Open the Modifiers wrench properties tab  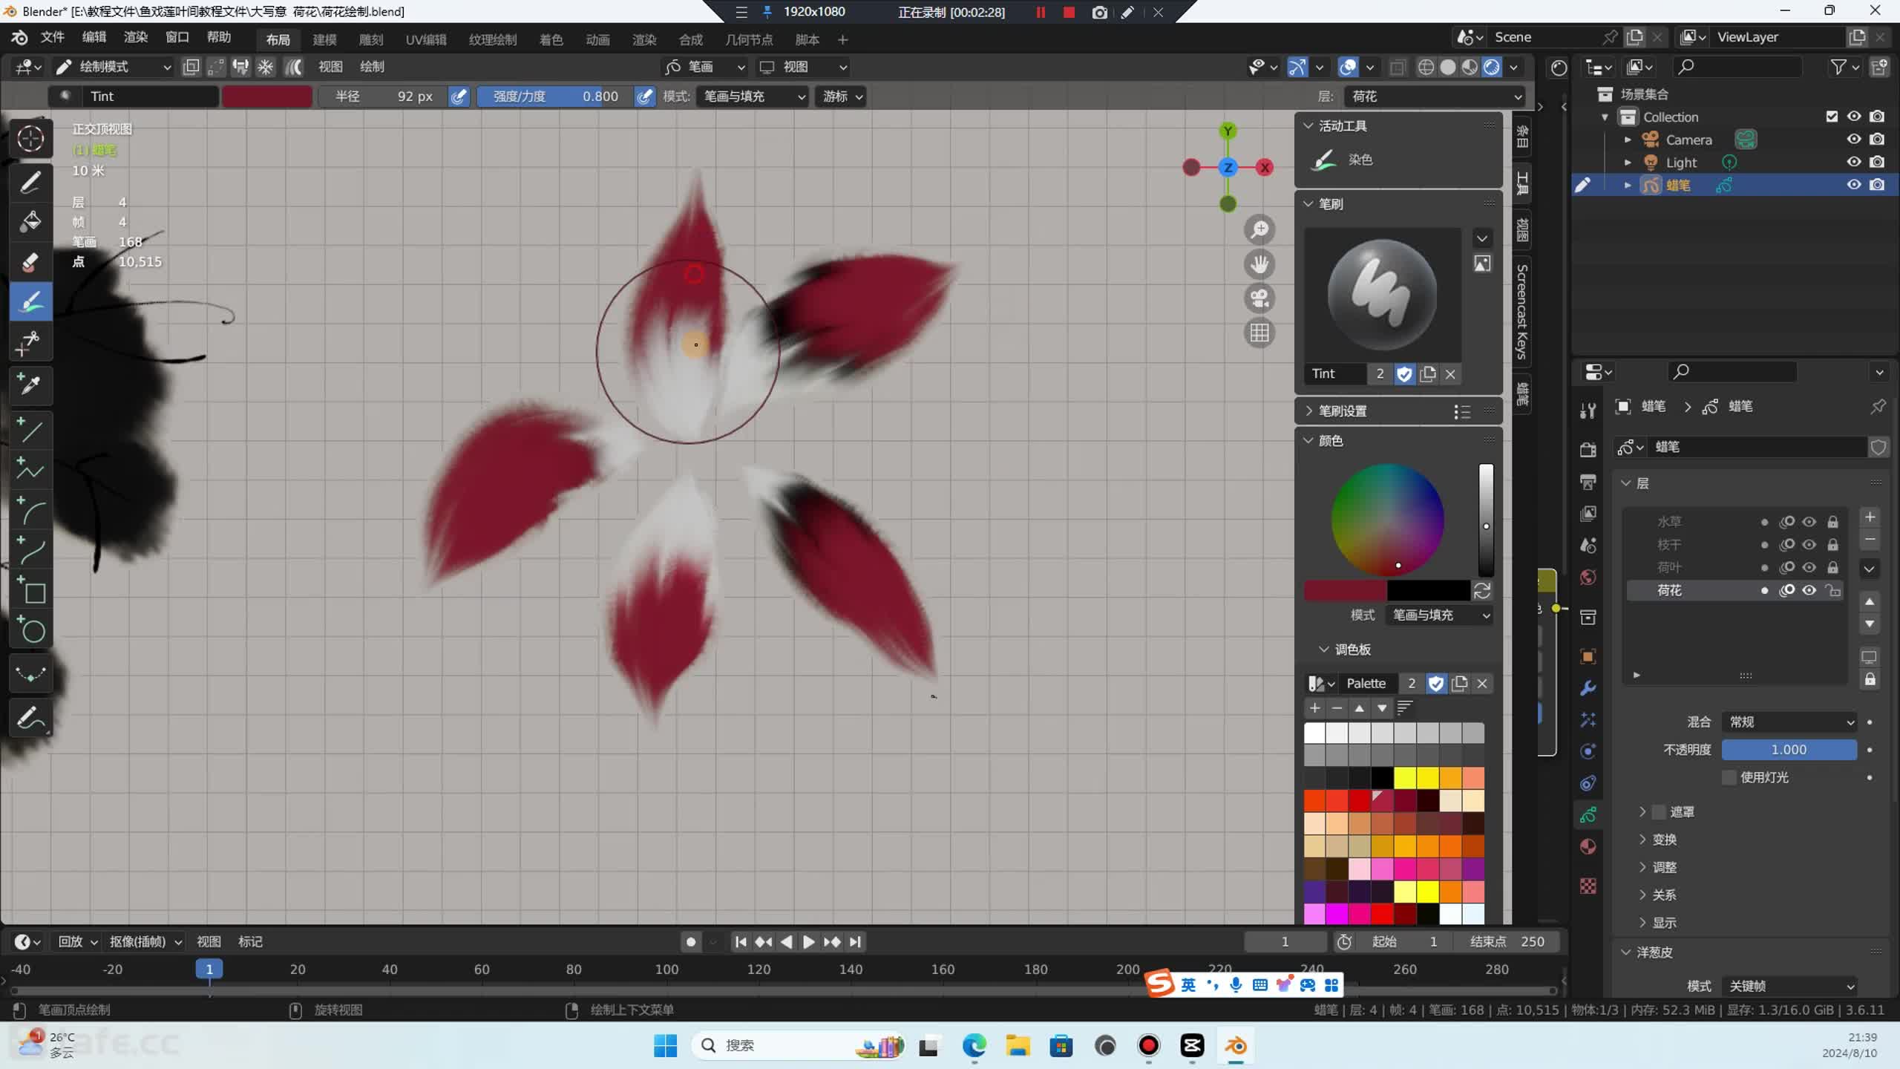[1588, 688]
